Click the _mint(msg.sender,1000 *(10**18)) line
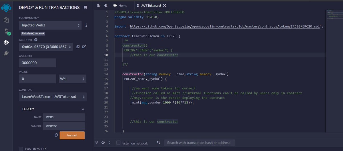Image resolution: width=343 pixels, height=151 pixels. 161,102
